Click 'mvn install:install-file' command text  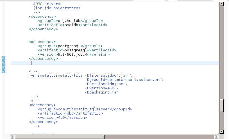[x=56, y=76]
